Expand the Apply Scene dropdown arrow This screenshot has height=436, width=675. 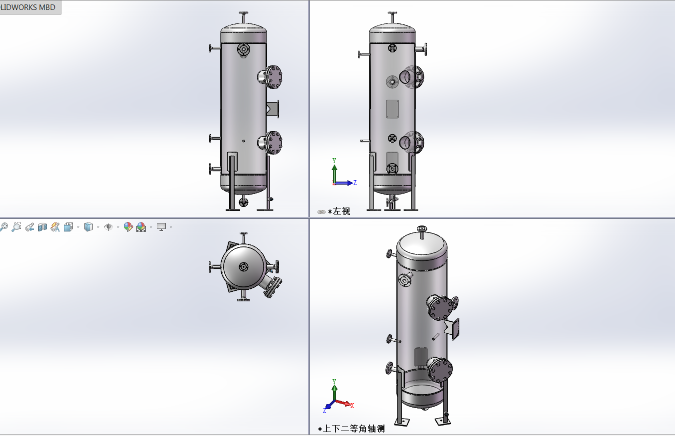(x=151, y=227)
